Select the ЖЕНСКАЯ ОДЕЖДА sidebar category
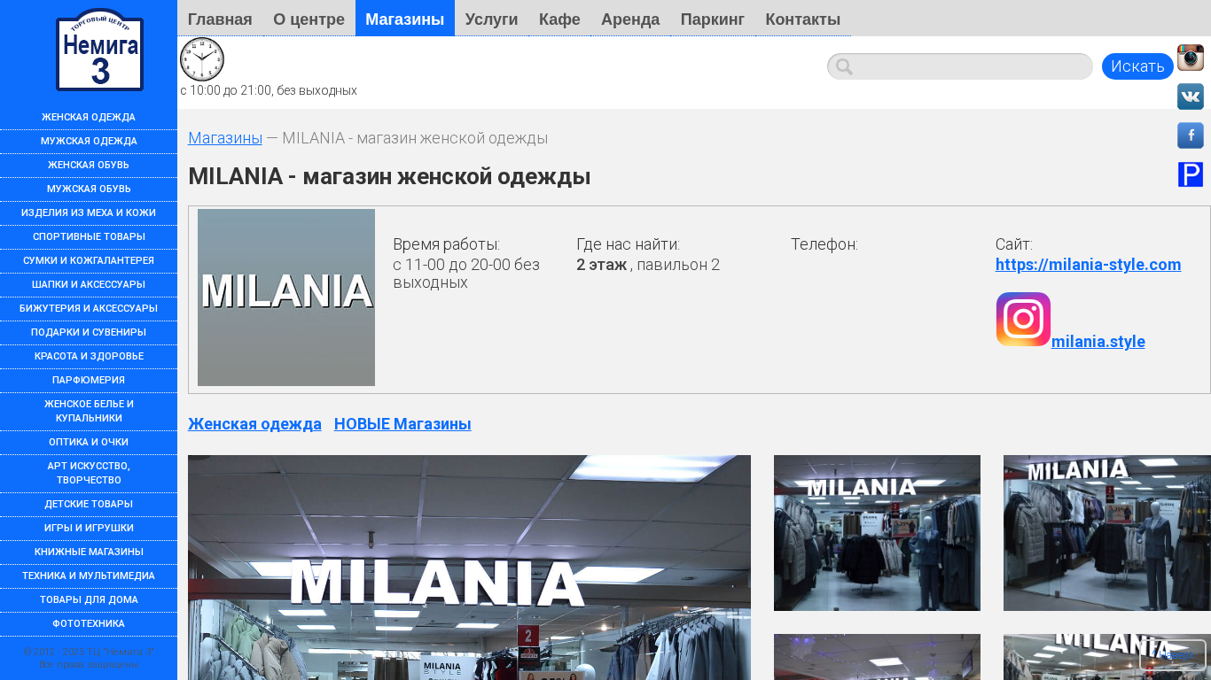1211x680 pixels. click(89, 118)
